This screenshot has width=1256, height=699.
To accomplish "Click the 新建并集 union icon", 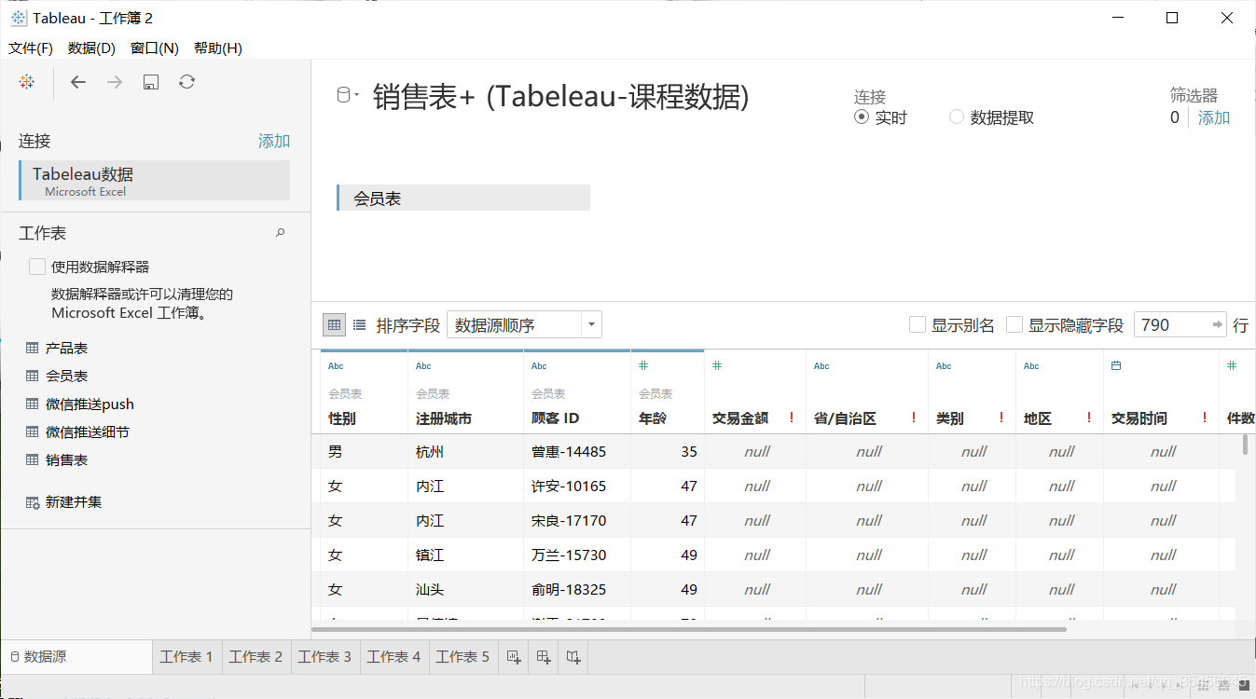I will pos(33,502).
